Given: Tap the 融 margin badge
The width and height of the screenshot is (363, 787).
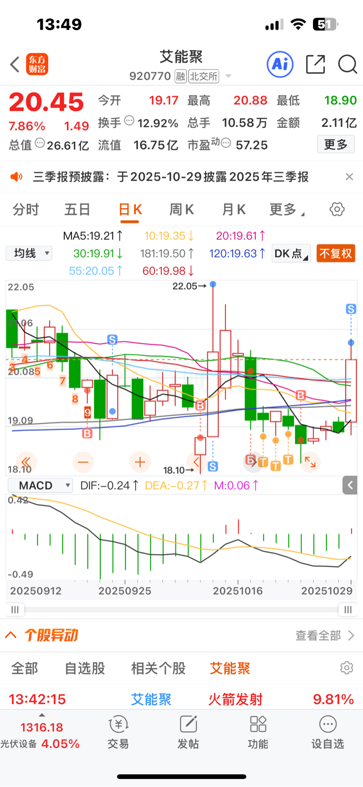Looking at the screenshot, I should point(181,76).
